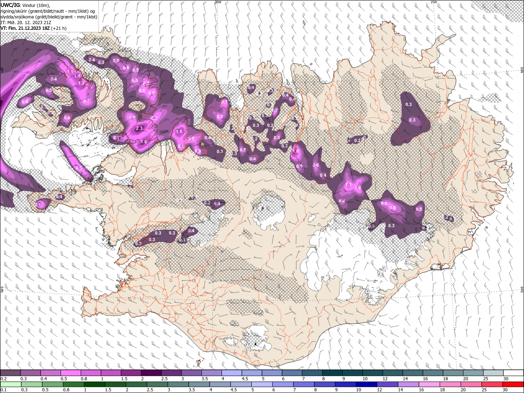Pick the darkest green lower swatch between 1 and 1.5
524x393 pixels.
pos(95,384)
